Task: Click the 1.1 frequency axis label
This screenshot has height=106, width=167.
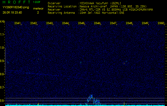Action: point(2,34)
